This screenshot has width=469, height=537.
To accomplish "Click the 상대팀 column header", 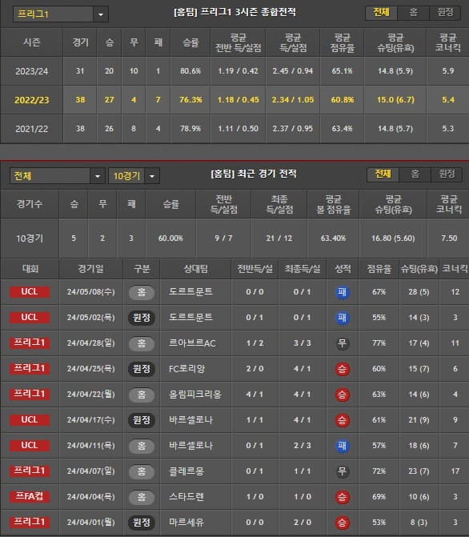I will [x=195, y=269].
